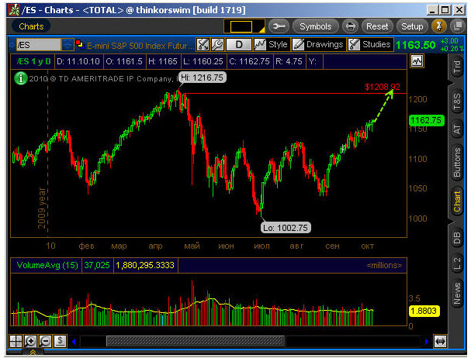Click the horizontal scrollbar thumb
The height and width of the screenshot is (358, 471).
click(196, 342)
